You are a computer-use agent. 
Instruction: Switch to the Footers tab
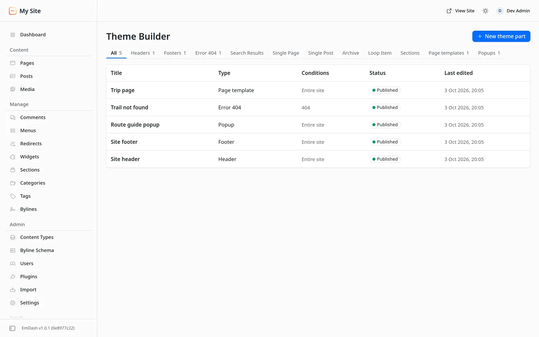[x=175, y=53]
